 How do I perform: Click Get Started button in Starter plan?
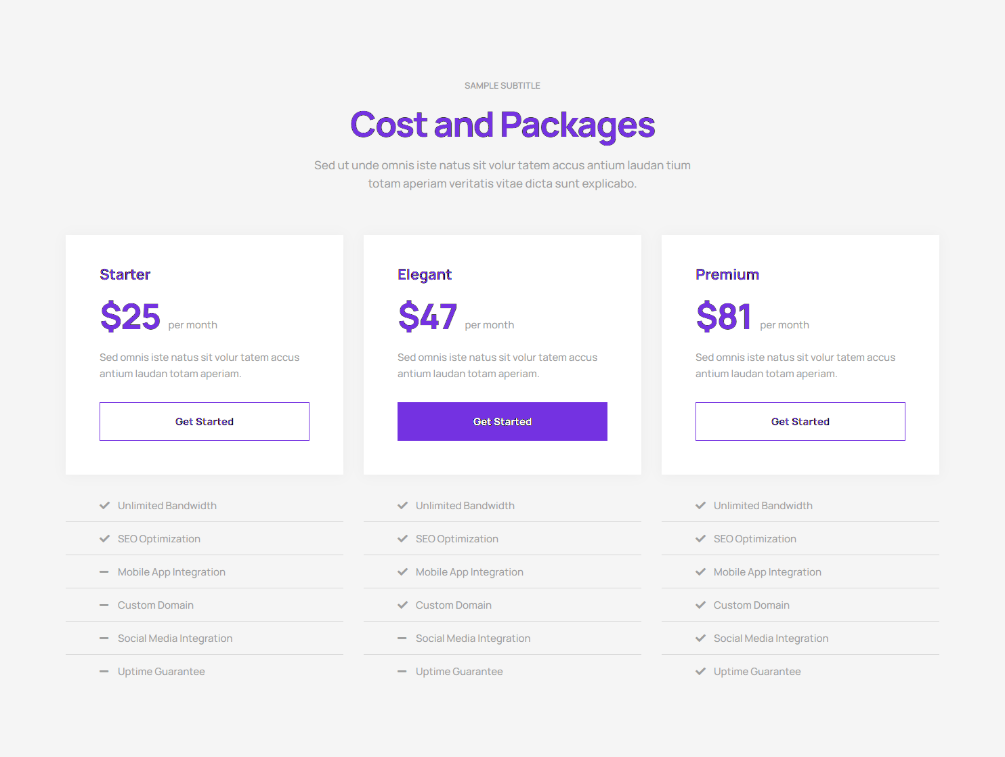204,421
